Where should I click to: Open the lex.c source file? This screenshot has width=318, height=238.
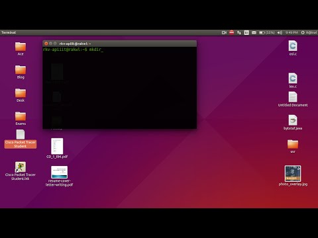pyautogui.click(x=293, y=78)
